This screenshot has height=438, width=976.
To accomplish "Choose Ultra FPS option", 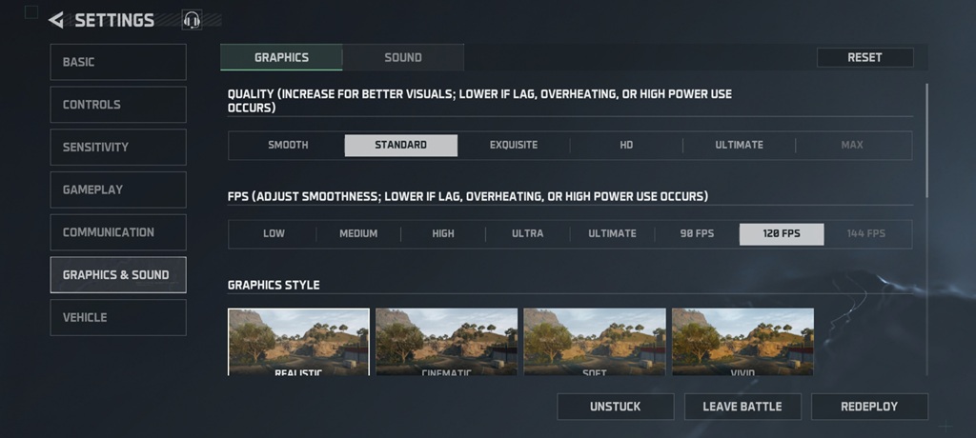I will coord(527,233).
